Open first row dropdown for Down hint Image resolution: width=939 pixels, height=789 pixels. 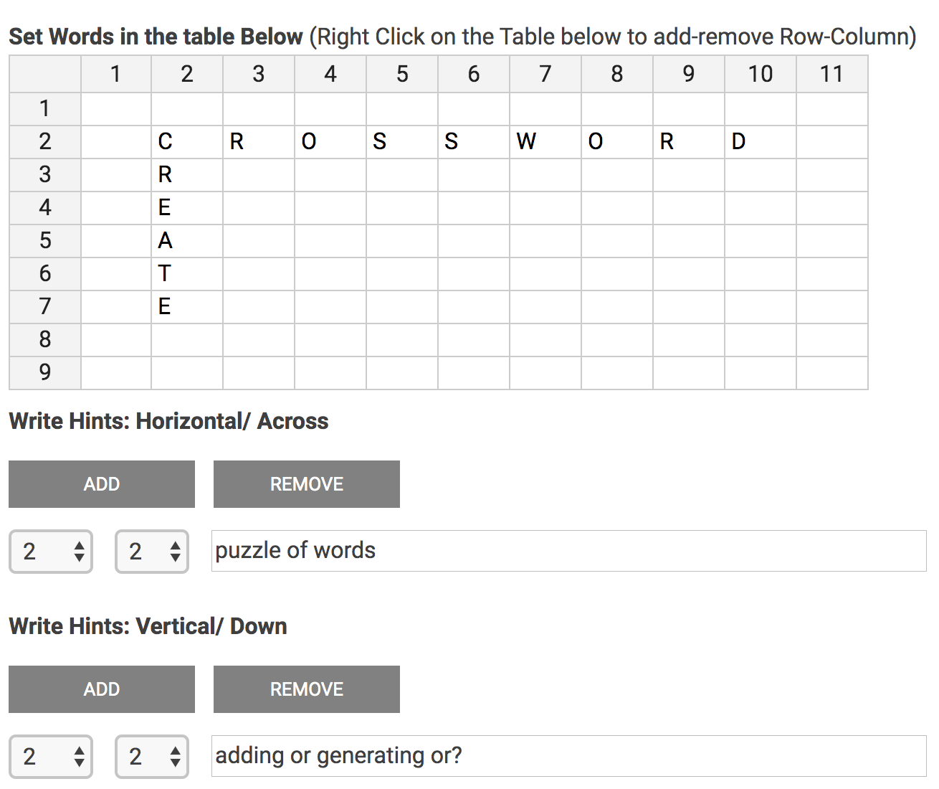(x=51, y=757)
